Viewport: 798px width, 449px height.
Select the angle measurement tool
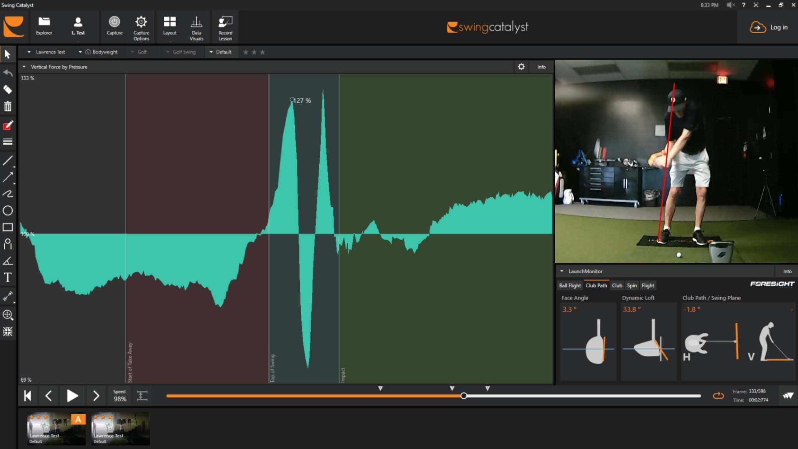point(7,261)
